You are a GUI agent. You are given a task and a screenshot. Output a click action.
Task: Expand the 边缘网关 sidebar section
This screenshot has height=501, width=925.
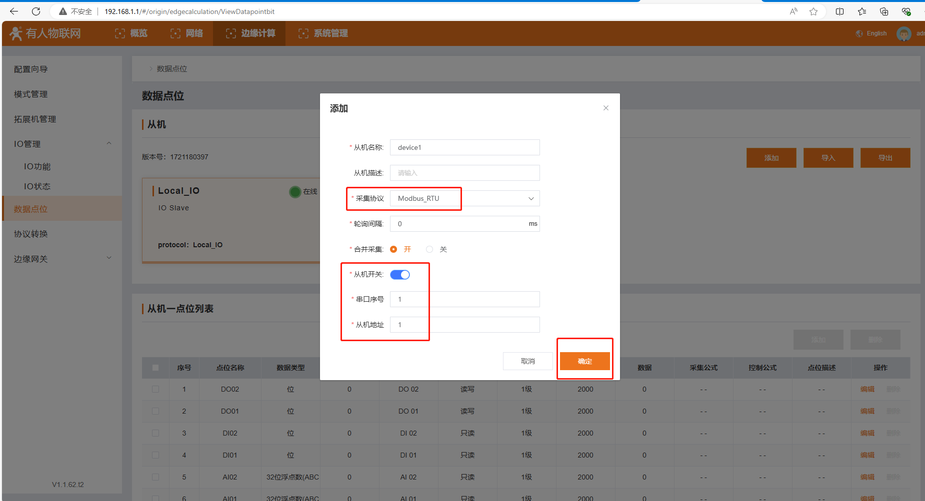109,259
